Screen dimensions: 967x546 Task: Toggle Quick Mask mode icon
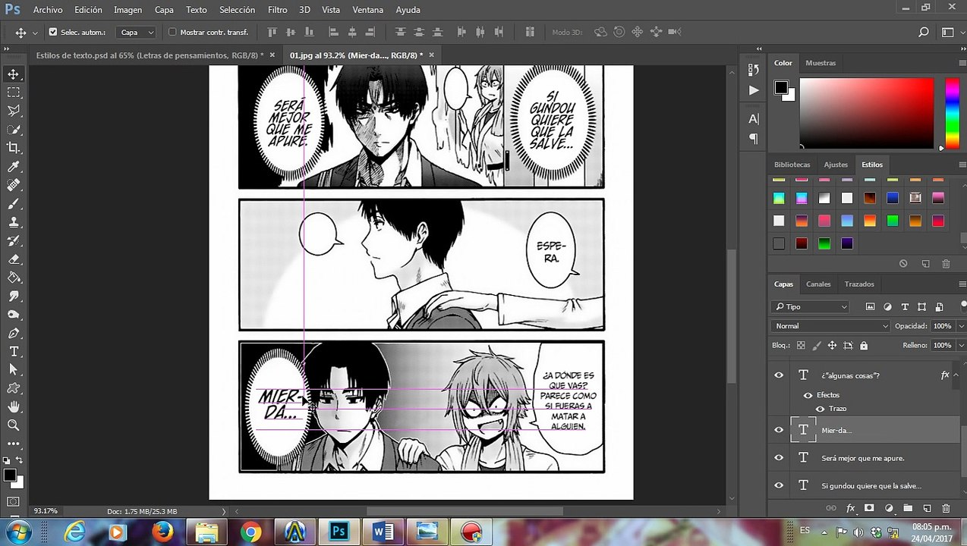point(13,502)
